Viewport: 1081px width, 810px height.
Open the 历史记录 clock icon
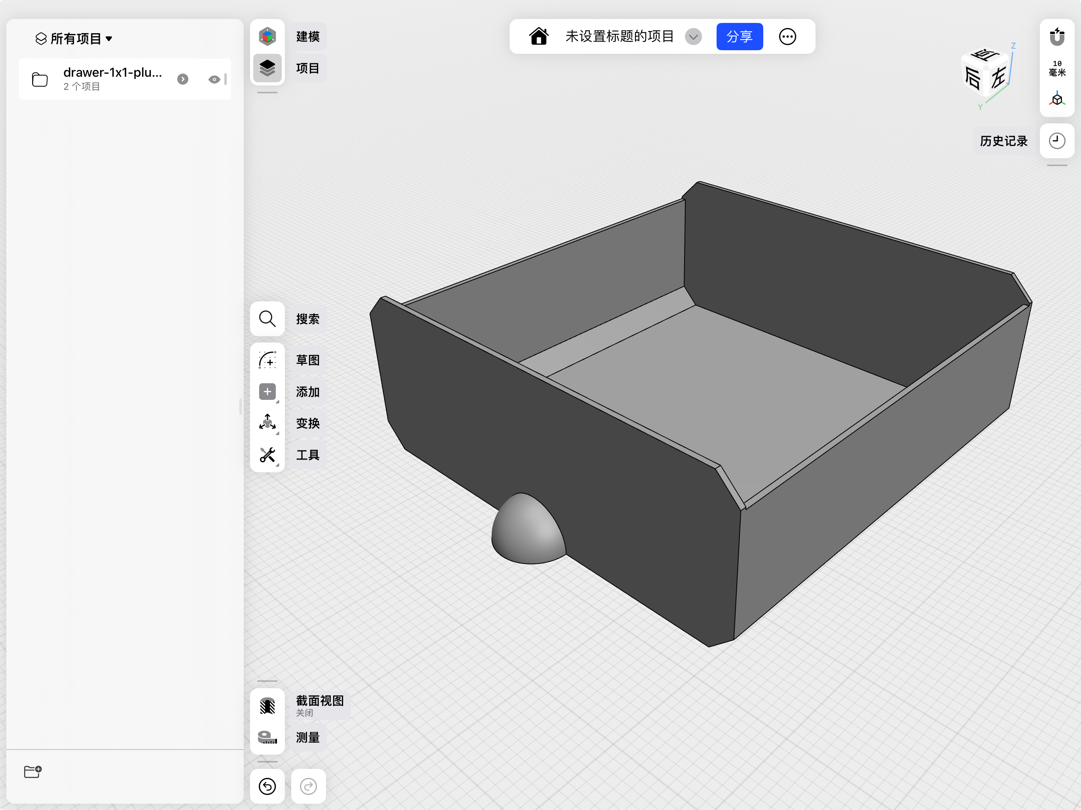1057,141
